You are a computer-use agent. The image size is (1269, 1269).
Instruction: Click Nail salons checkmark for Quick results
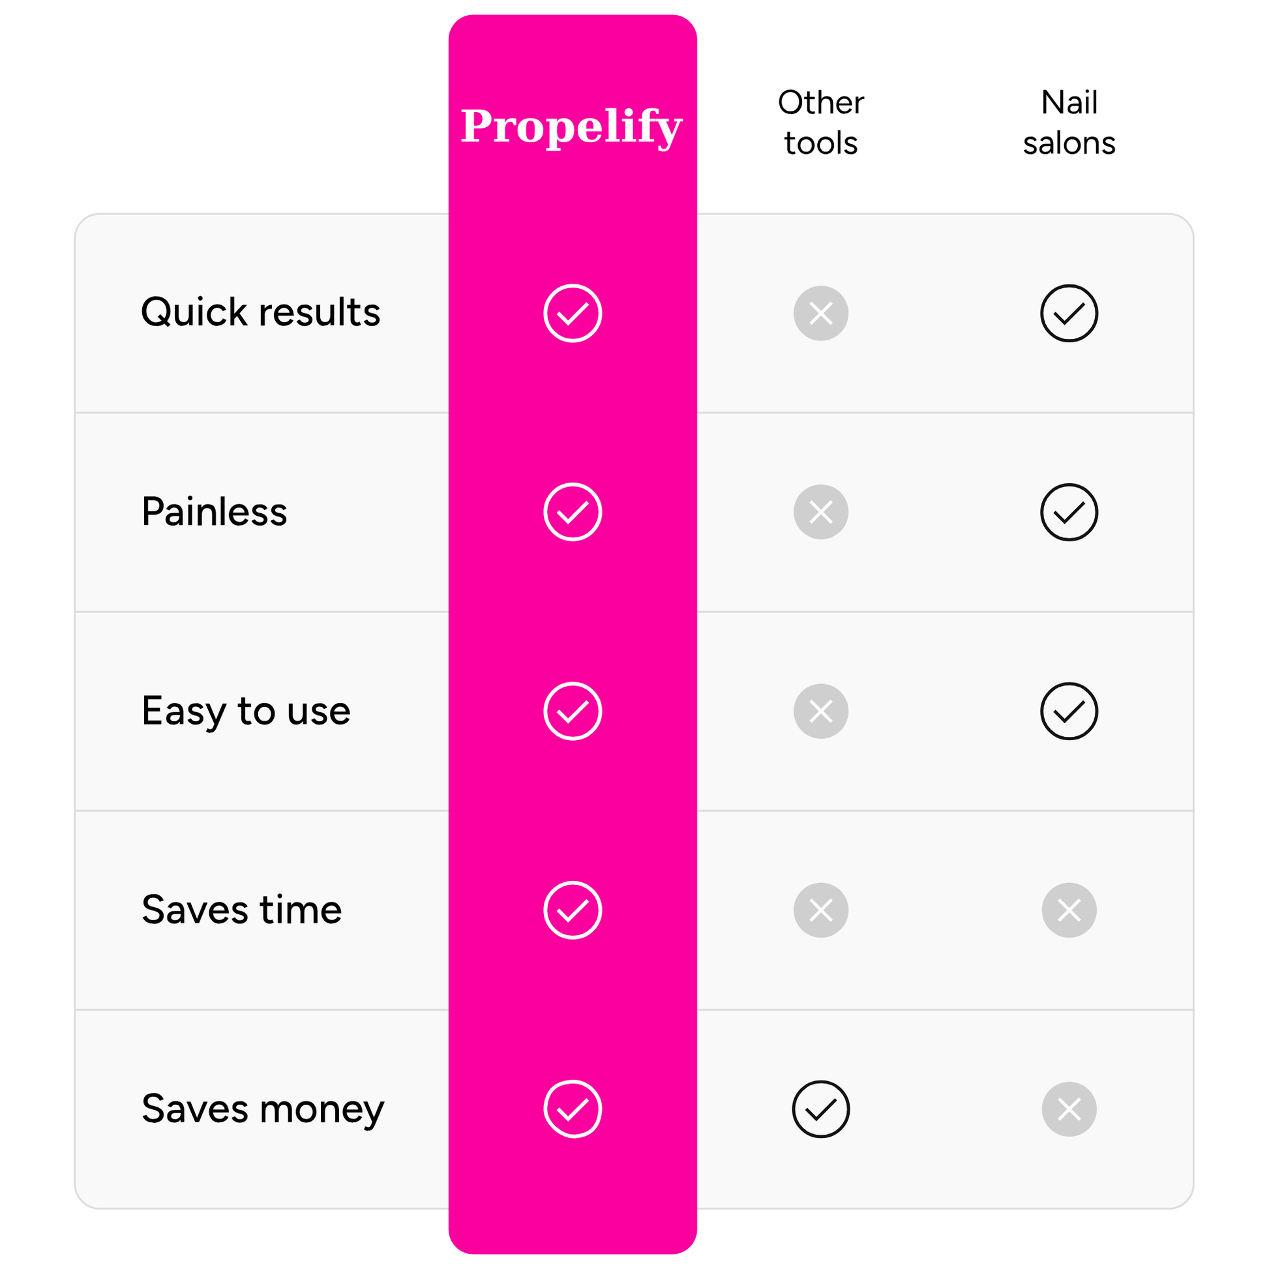pyautogui.click(x=1069, y=313)
